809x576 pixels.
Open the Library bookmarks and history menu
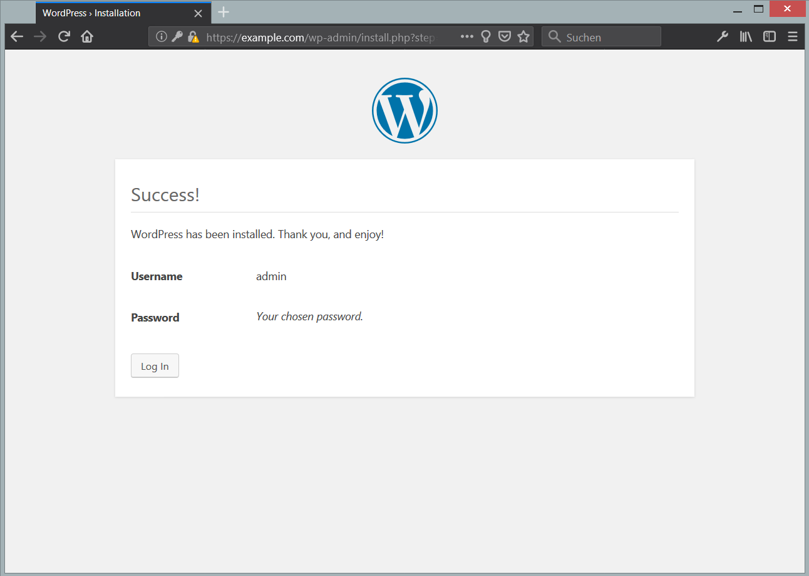[x=746, y=37]
